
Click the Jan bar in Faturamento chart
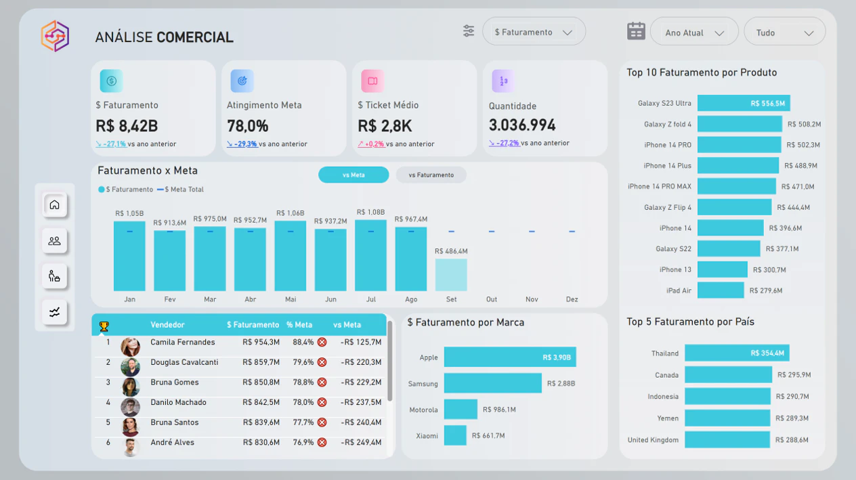[129, 256]
